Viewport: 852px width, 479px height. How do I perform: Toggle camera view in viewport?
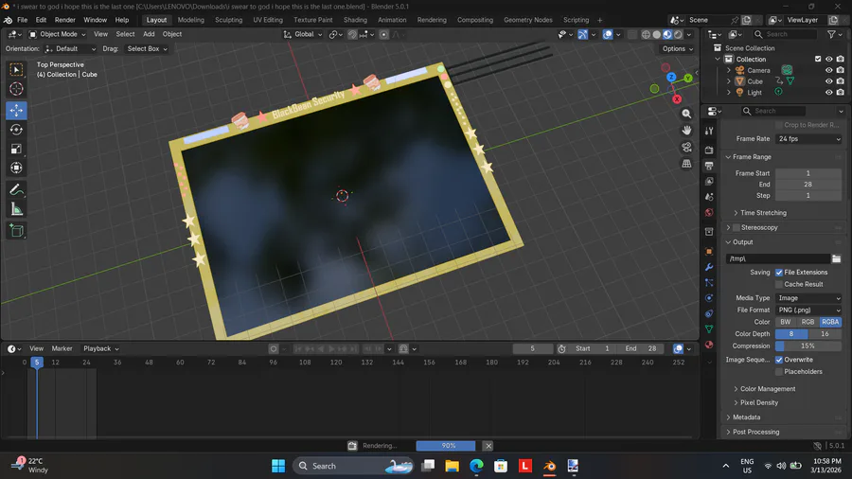[x=686, y=147]
